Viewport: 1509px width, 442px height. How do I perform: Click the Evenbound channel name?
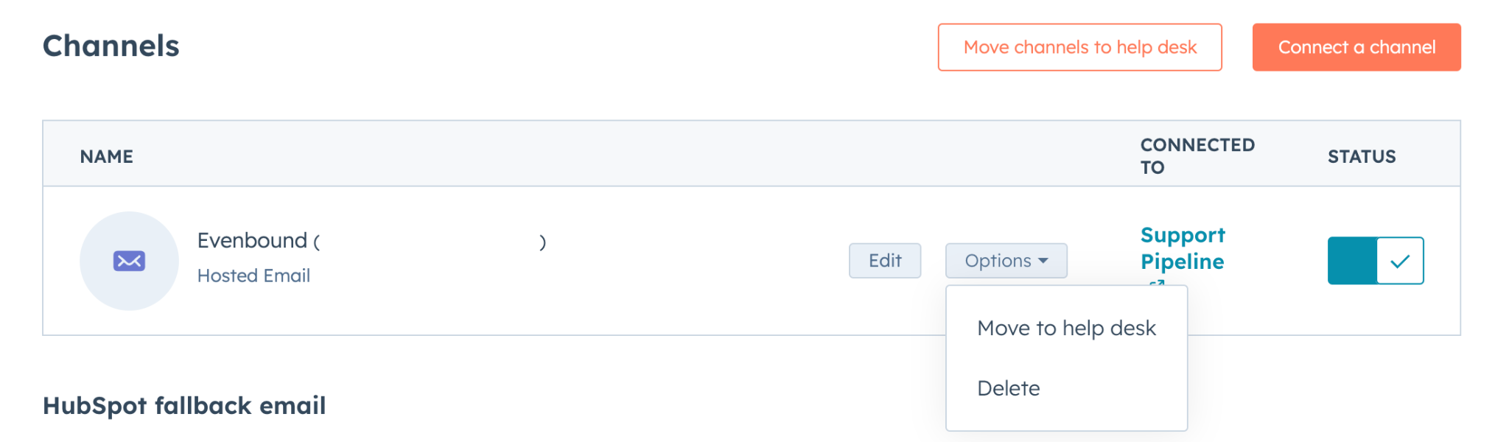point(253,241)
